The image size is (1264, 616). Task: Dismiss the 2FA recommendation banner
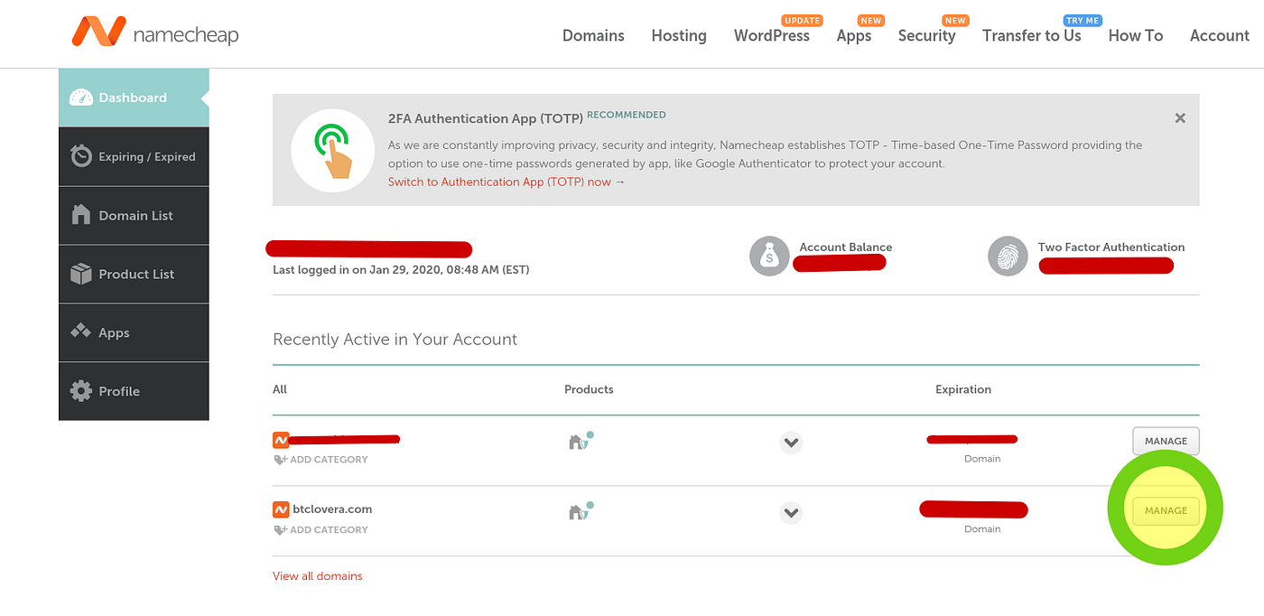pyautogui.click(x=1180, y=118)
